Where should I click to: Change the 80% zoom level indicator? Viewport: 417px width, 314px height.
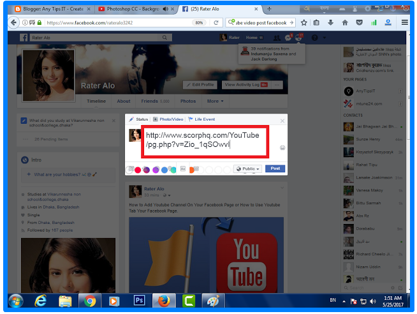(199, 22)
